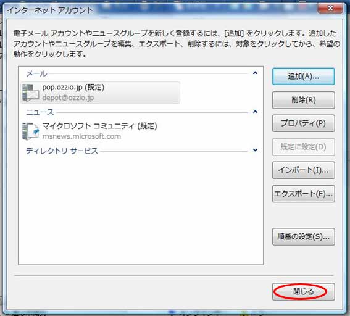
Task: Click the インポート(I)... button
Action: (x=303, y=170)
